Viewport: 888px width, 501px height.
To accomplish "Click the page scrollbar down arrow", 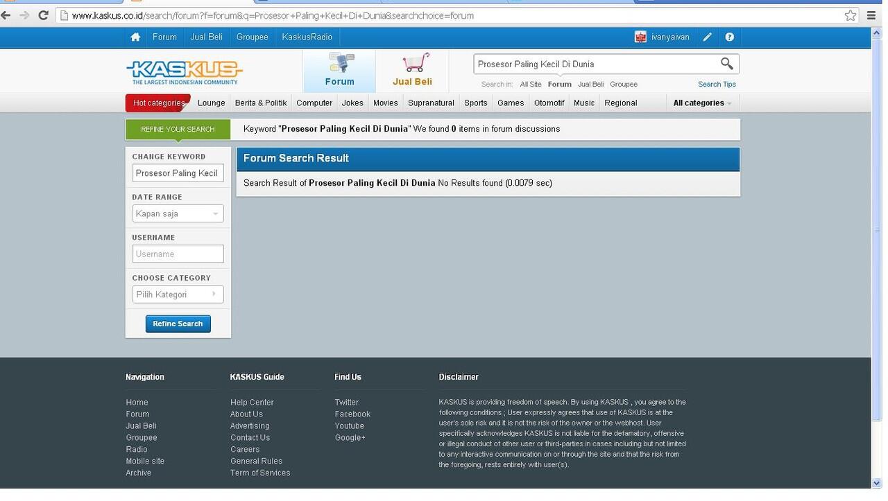I will click(877, 483).
